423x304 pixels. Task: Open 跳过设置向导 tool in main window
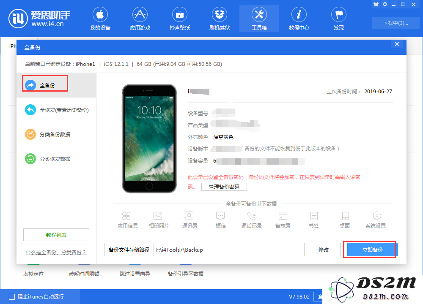[x=135, y=274]
